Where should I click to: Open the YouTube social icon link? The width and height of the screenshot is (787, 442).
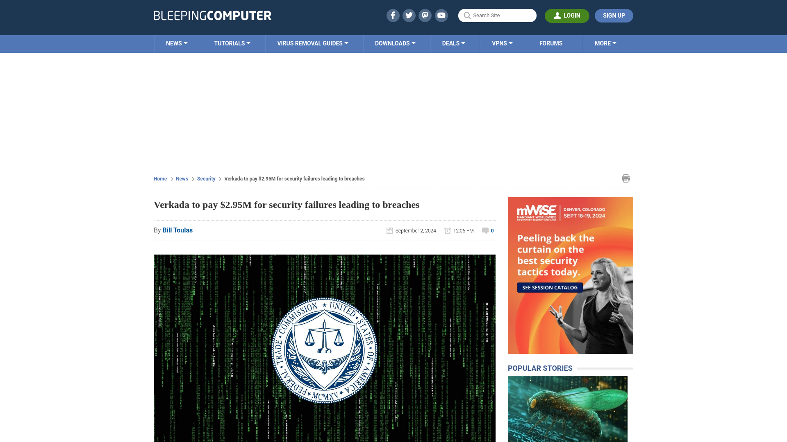click(441, 15)
